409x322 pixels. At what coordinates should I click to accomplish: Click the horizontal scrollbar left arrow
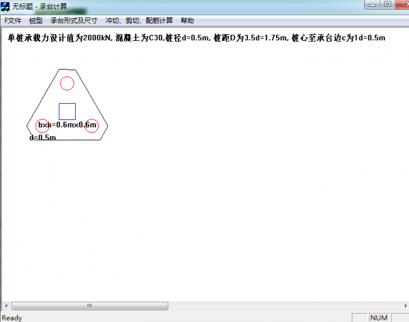tap(6, 306)
